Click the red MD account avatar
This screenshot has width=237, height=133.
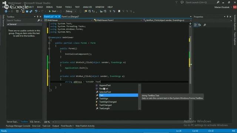(x=235, y=7)
